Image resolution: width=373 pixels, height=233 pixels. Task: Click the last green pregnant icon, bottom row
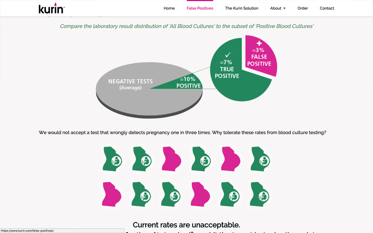tap(260, 194)
